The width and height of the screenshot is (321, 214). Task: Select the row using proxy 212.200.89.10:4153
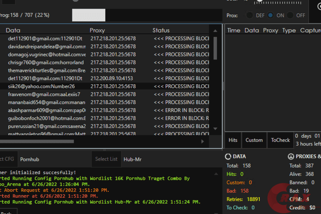click(111, 78)
